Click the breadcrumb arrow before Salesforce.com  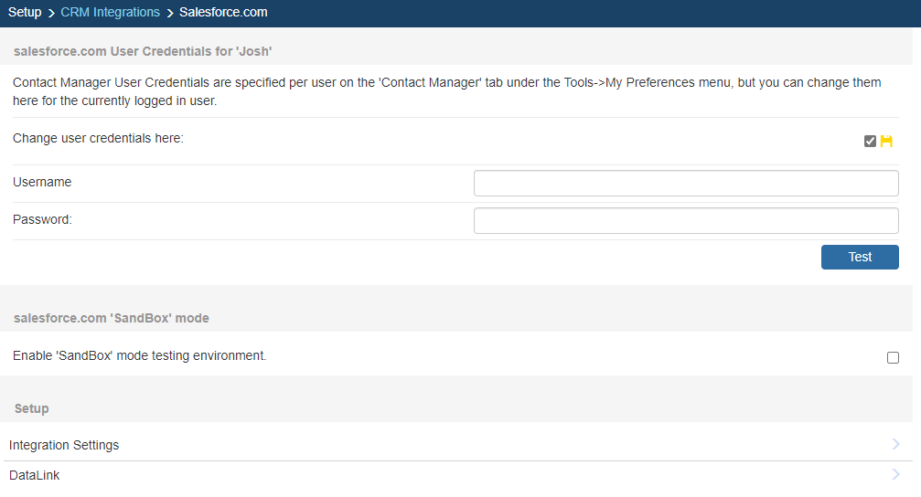(x=170, y=13)
